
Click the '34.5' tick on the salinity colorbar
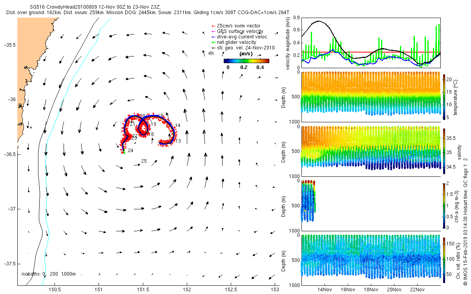coord(451,167)
